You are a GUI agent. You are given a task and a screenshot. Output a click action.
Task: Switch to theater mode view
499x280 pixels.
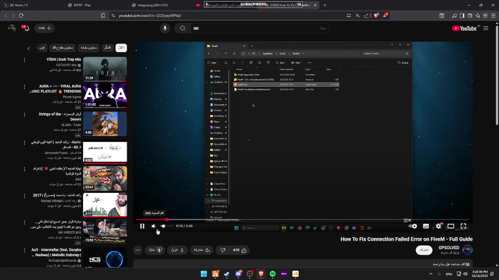[451, 226]
